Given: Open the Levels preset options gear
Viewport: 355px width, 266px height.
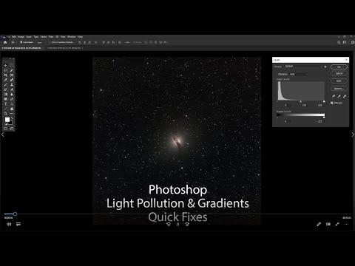Looking at the screenshot, I should pos(325,66).
